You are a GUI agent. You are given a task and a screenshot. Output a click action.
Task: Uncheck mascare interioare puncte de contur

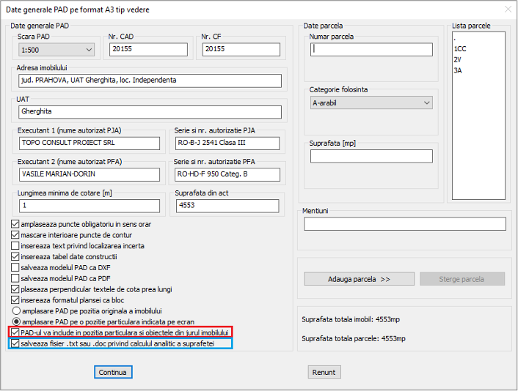tap(15, 235)
